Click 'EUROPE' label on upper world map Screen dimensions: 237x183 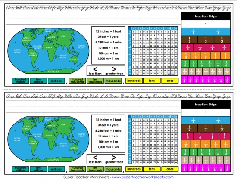[52, 37]
